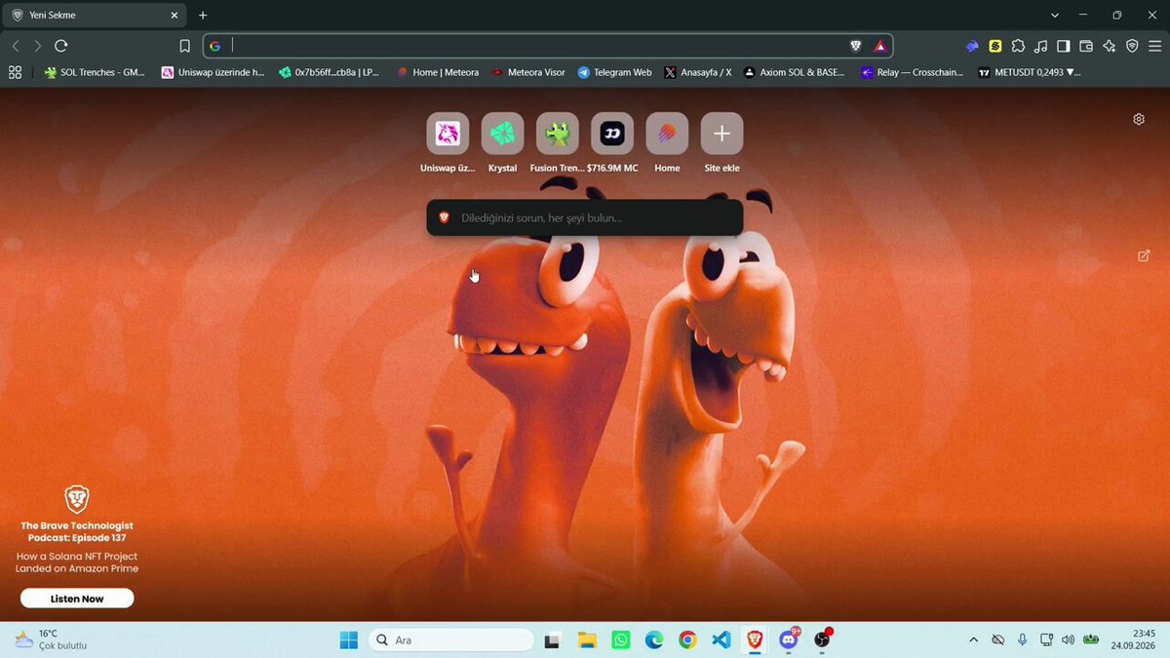Viewport: 1170px width, 658px height.
Task: Launch Leo AI sparkle icon
Action: tap(1109, 46)
